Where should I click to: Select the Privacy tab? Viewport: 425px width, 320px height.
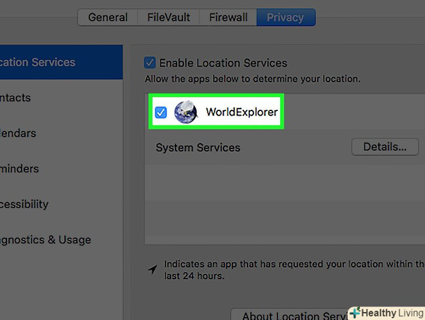pyautogui.click(x=285, y=18)
